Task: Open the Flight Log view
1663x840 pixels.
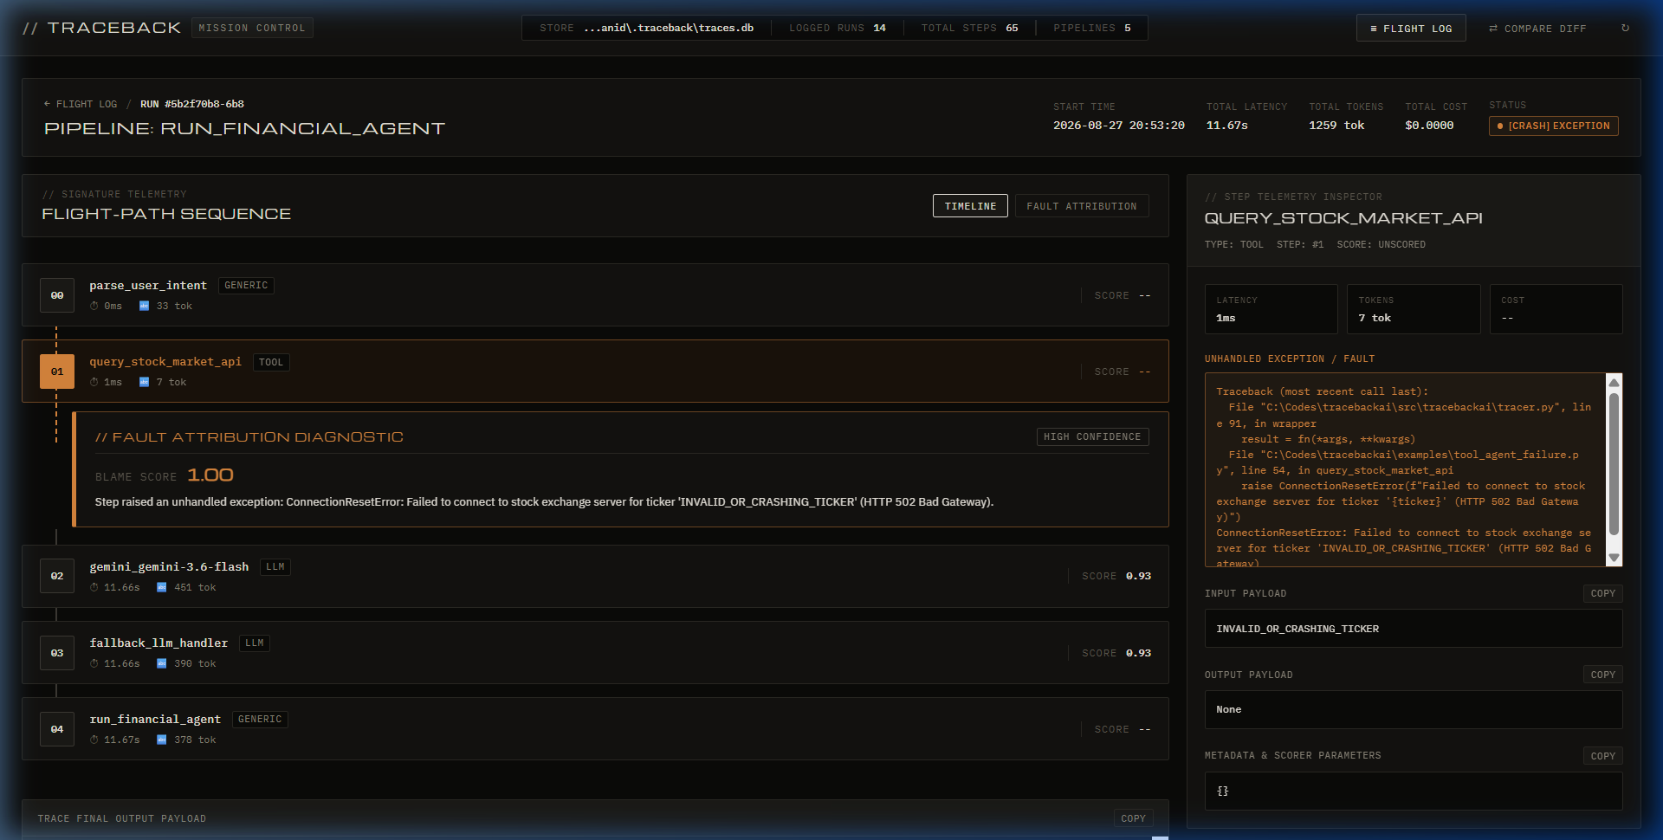Action: click(1410, 29)
